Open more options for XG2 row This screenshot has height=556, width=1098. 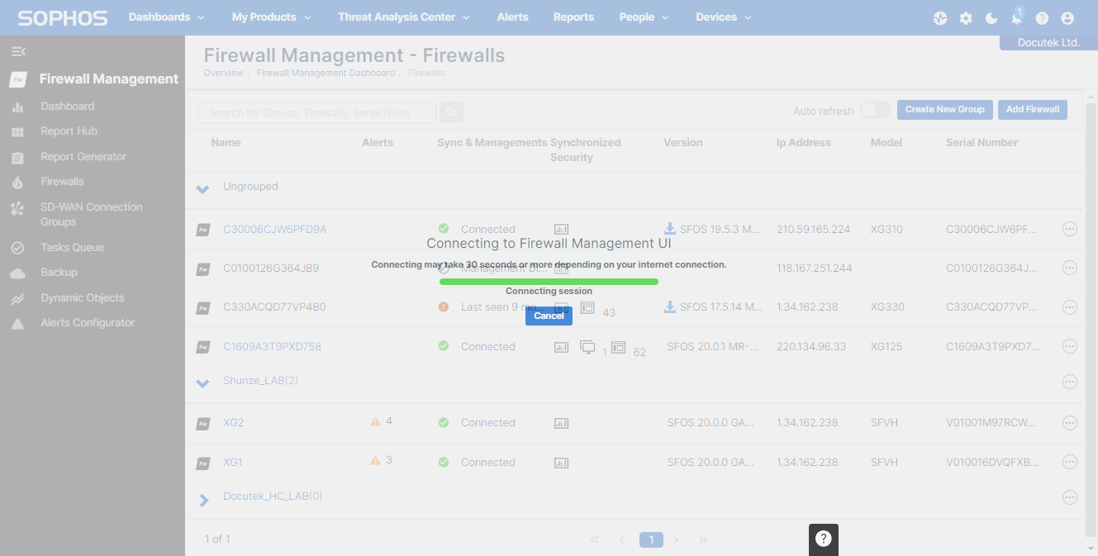tap(1070, 423)
